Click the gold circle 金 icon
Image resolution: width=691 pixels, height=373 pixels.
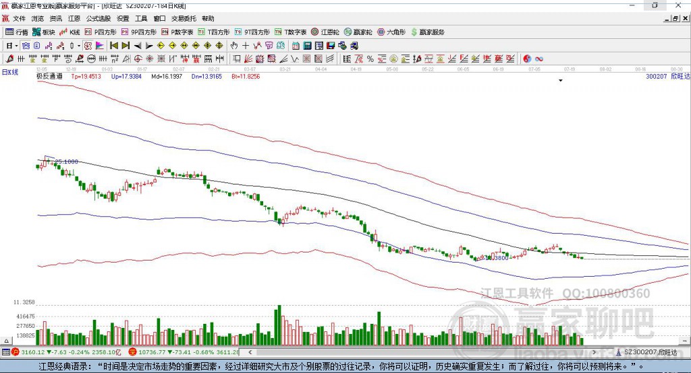(393, 59)
